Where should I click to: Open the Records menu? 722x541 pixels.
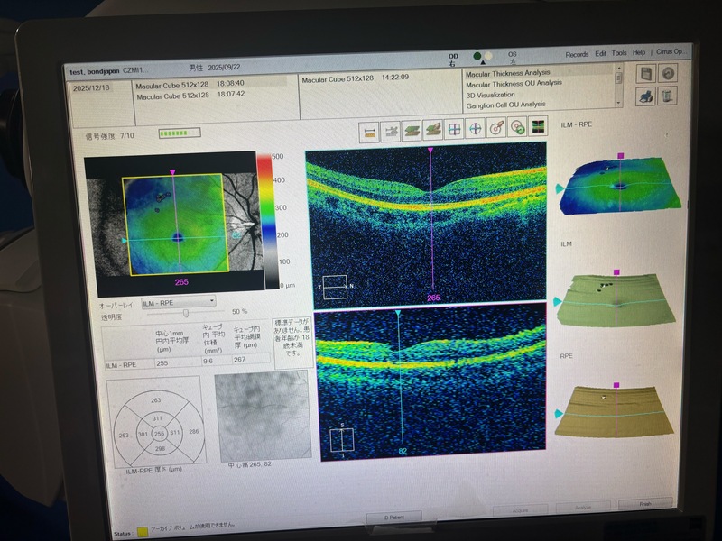click(x=577, y=54)
